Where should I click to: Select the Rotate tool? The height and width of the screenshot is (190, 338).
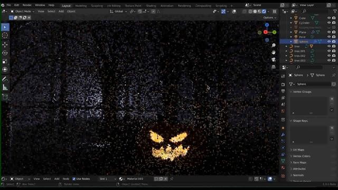tap(5, 53)
